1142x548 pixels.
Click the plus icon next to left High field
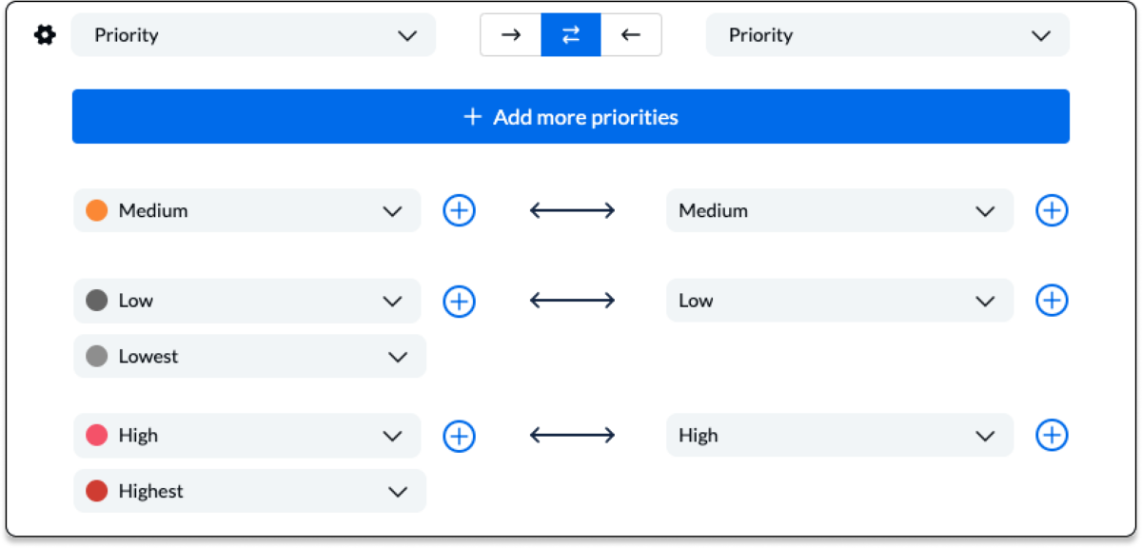(x=459, y=436)
